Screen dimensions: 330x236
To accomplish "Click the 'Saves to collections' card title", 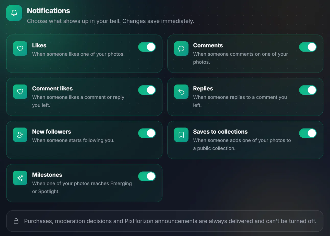I will coord(220,132).
